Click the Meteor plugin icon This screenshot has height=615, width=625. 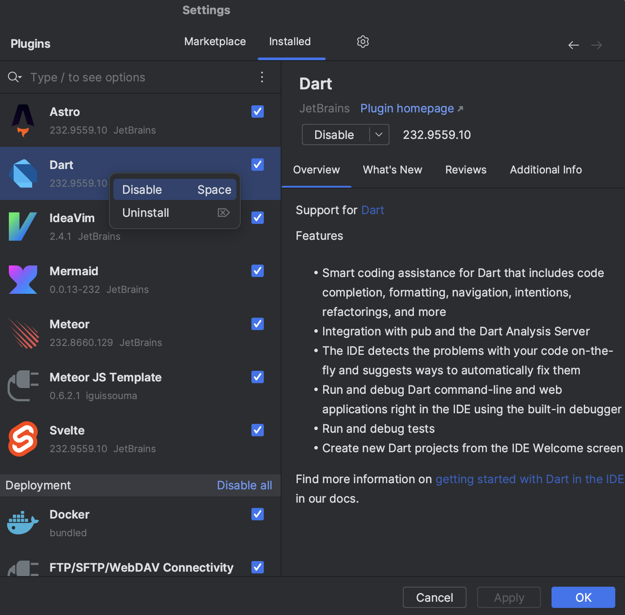coord(23,332)
